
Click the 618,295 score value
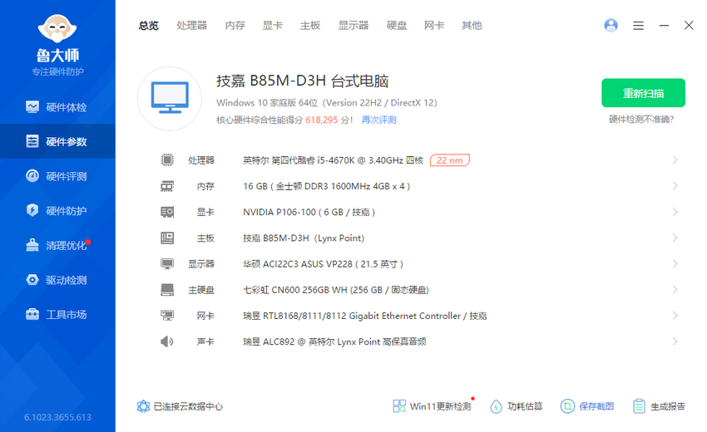(x=322, y=120)
